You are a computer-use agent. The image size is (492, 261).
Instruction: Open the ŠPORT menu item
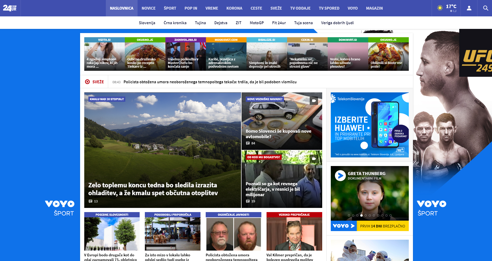tap(170, 8)
